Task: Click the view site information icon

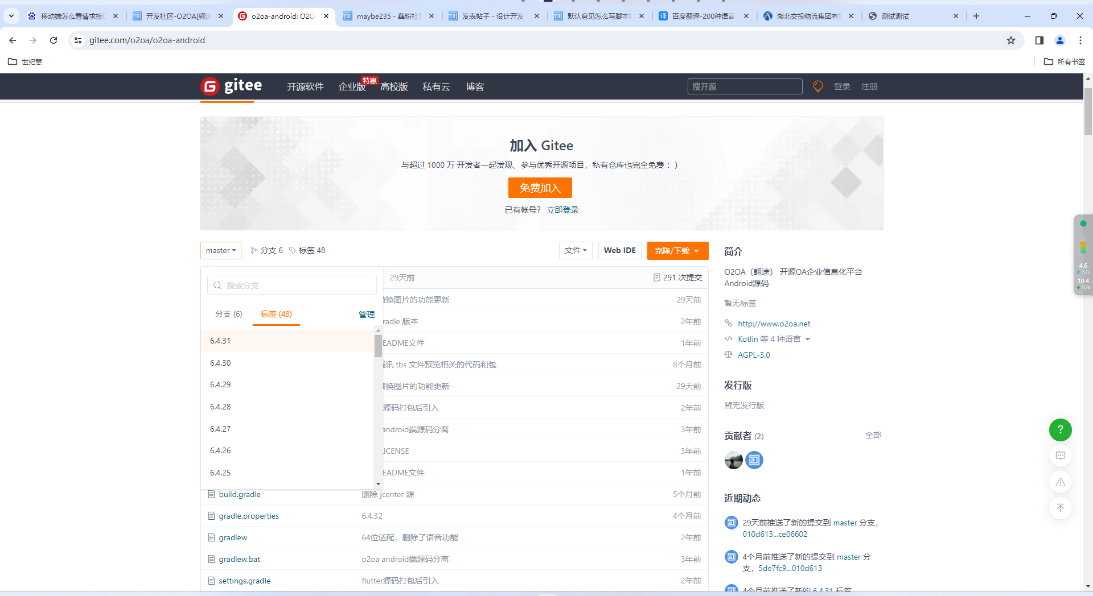Action: [78, 40]
